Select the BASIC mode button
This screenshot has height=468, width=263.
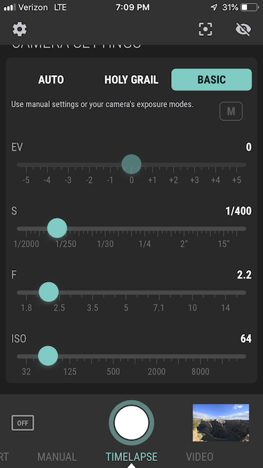(211, 80)
